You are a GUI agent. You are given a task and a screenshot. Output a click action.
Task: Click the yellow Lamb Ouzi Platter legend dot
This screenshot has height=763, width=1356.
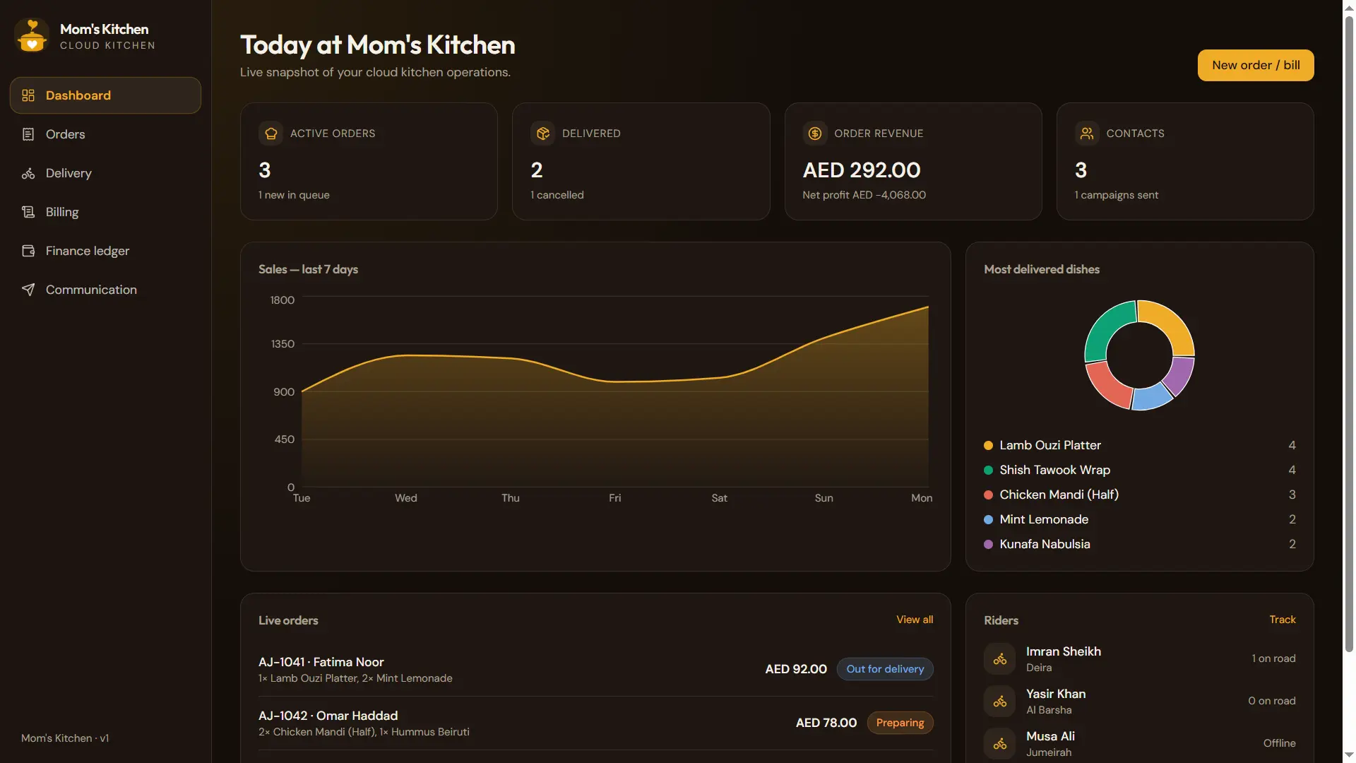tap(989, 445)
